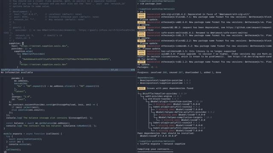This screenshot has width=273, height=153.
Task: Click the "provider: () =>" line
Action: (21, 48)
